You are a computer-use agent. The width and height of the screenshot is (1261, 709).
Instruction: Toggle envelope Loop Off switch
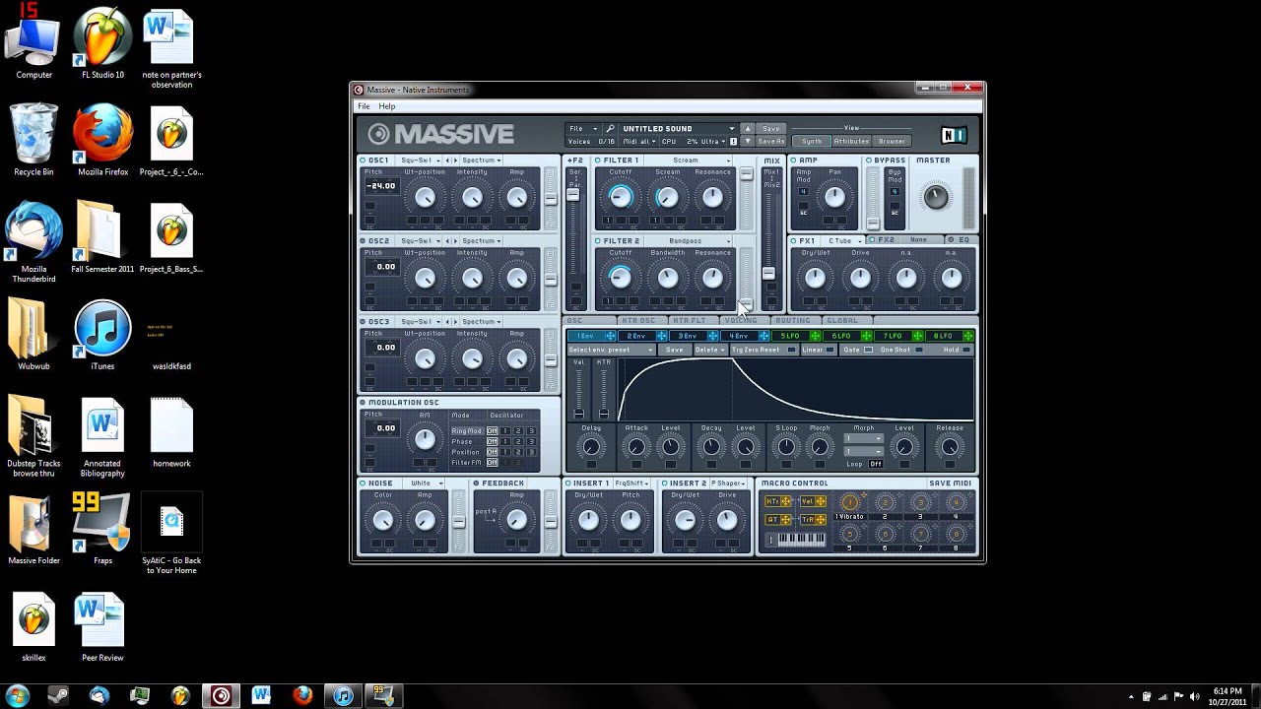pos(875,464)
